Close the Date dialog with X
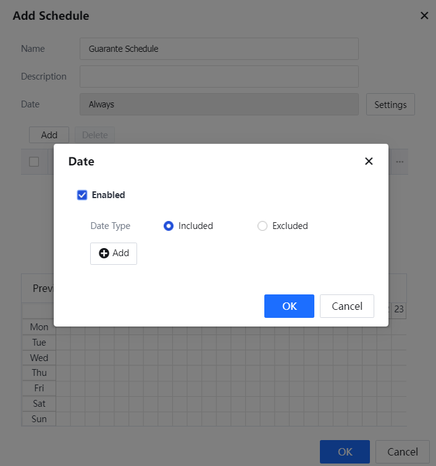Viewport: 436px width, 466px height. [x=369, y=161]
